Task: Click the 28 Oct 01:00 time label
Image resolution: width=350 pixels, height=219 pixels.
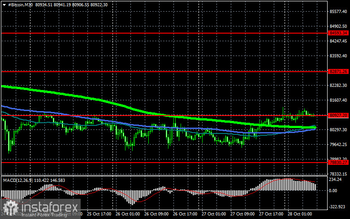Action: click(300, 214)
